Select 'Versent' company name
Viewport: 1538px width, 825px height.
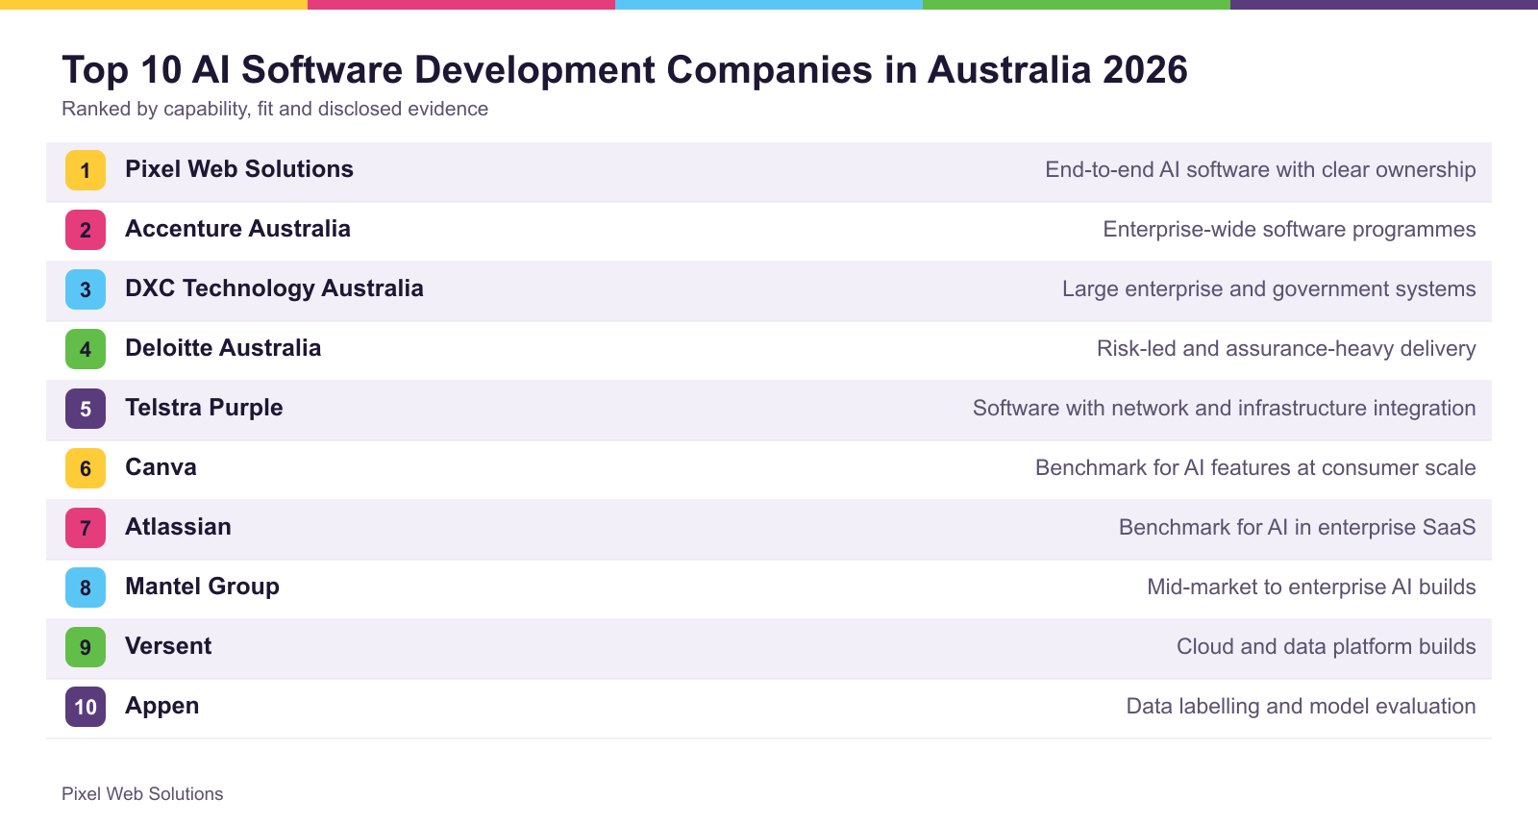pos(168,646)
